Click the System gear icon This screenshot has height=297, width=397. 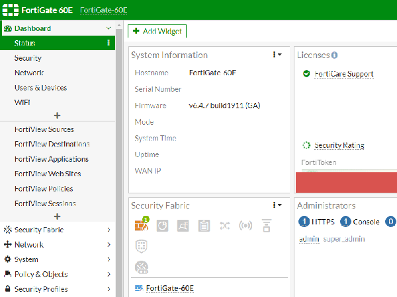pyautogui.click(x=8, y=259)
